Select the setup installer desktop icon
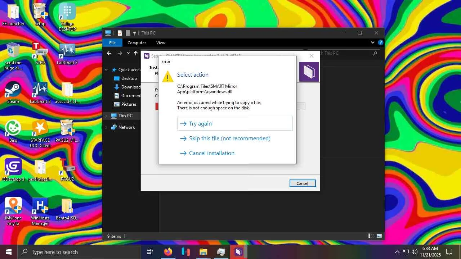461x259 pixels. 40,15
